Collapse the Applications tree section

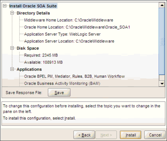pyautogui.click(x=12, y=69)
